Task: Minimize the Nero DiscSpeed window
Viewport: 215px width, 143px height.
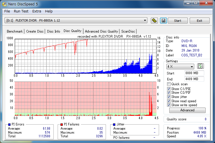Action: [188, 3]
